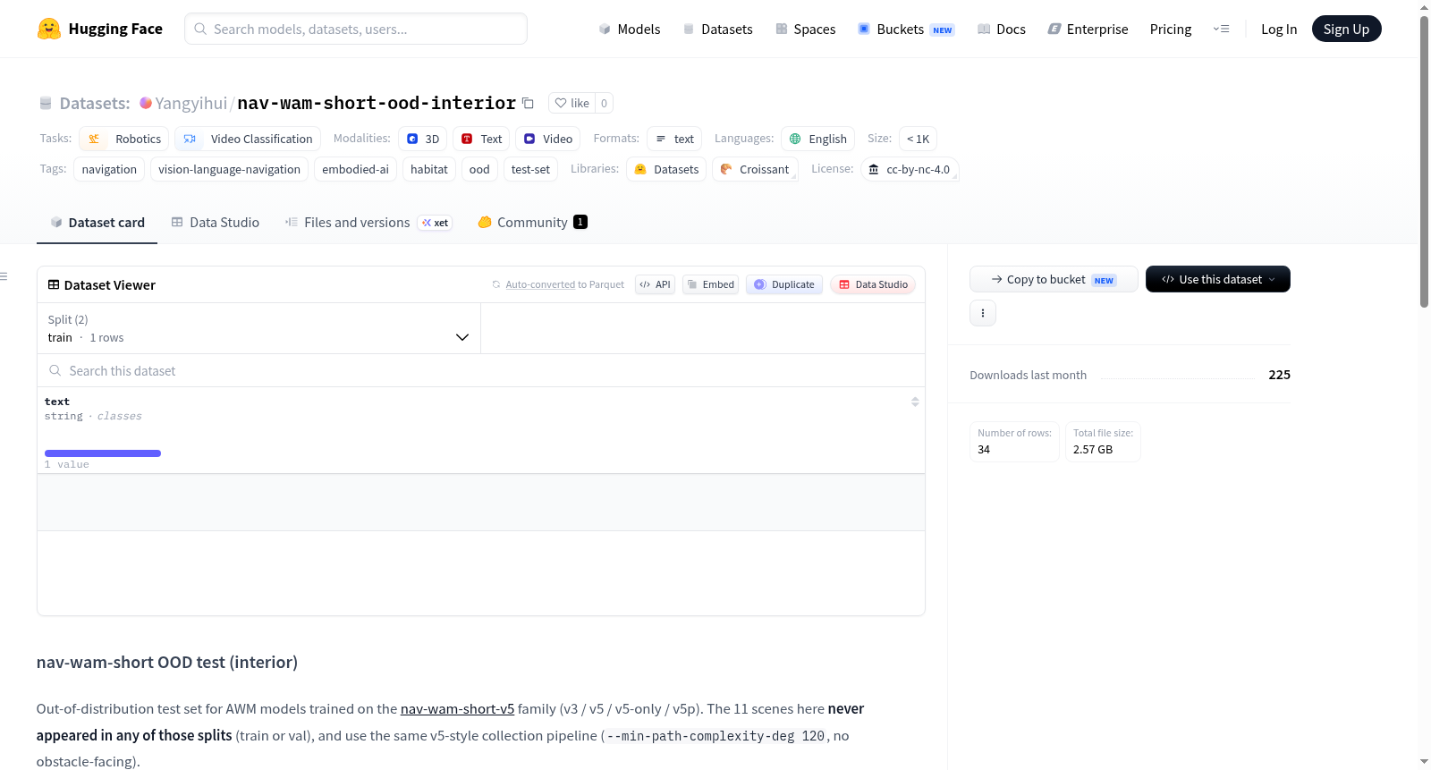Screen dimensions: 1431x770
Task: Switch to the Data Studio tab
Action: point(216,223)
